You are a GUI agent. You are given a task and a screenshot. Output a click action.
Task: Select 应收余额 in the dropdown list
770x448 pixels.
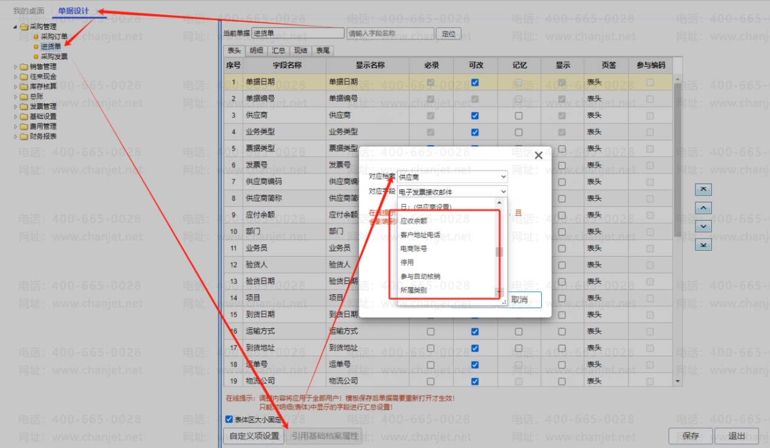(x=447, y=221)
